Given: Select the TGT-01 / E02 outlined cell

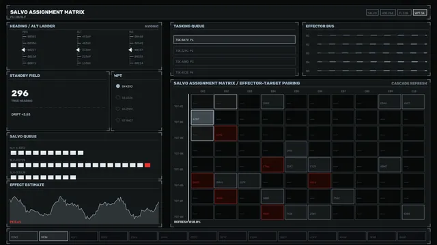Looking at the screenshot, I should pos(226,101).
